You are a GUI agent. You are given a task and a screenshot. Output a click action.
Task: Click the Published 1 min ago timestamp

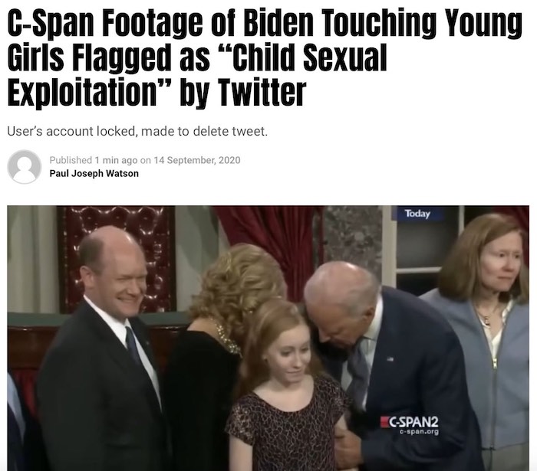point(94,160)
